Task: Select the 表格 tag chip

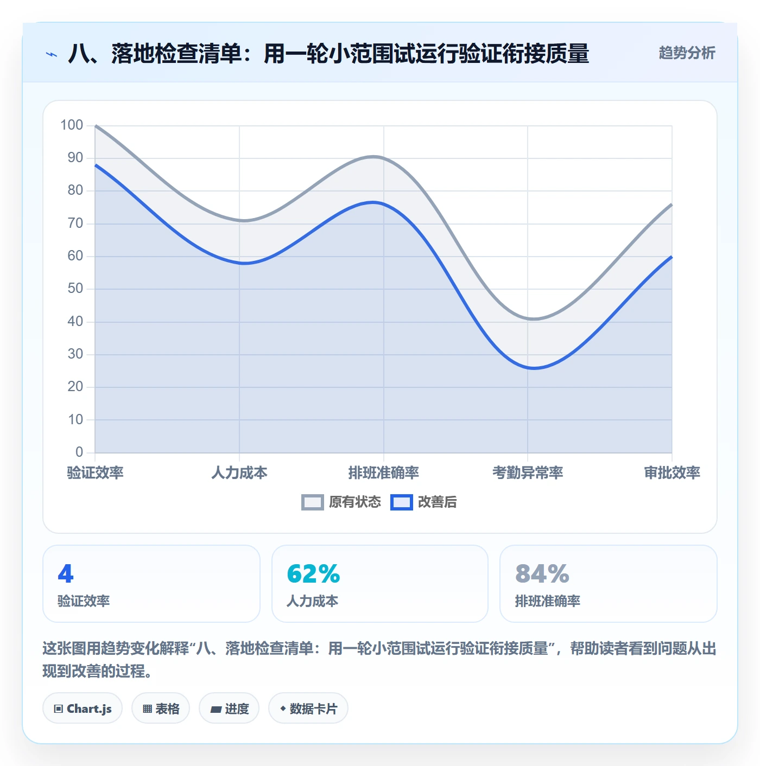Action: click(x=161, y=708)
